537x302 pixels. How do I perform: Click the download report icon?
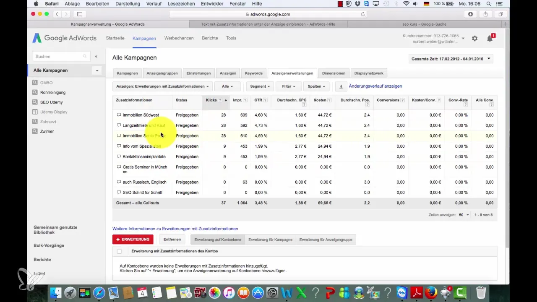coord(341,86)
